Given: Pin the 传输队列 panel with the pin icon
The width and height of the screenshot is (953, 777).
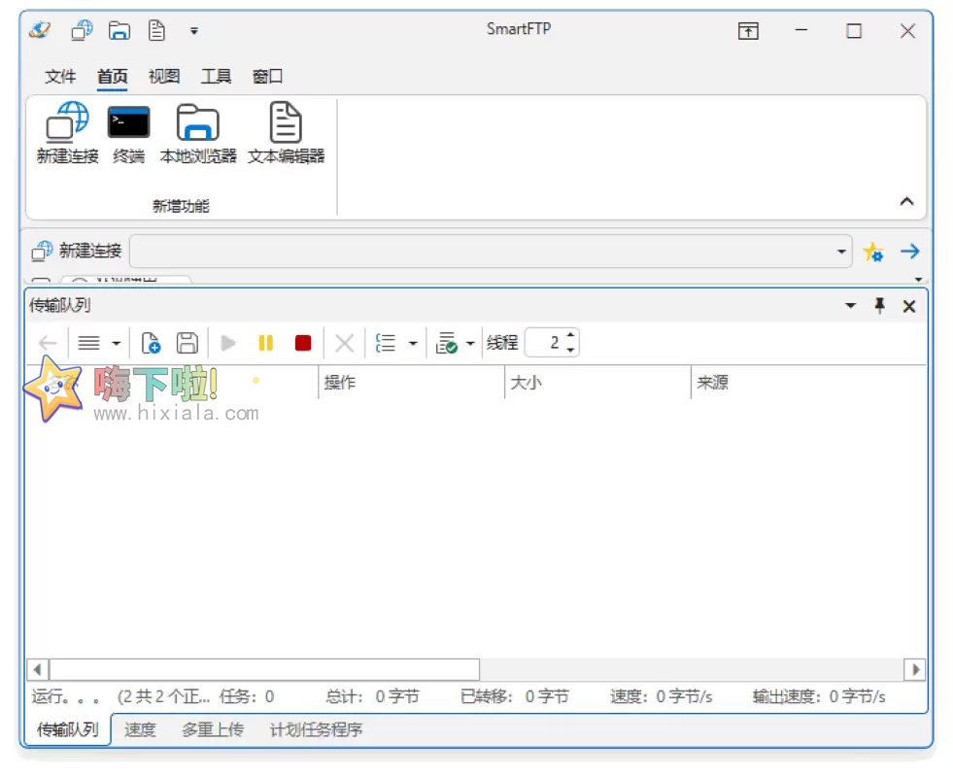Looking at the screenshot, I should pos(879,305).
